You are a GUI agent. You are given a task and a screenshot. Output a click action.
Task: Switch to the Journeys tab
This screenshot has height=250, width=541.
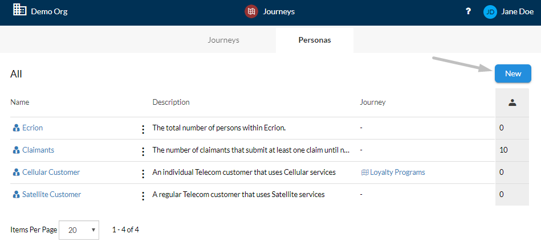point(223,40)
